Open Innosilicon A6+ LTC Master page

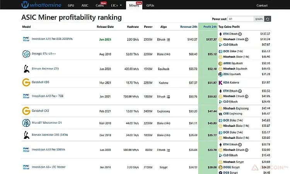click(49, 167)
